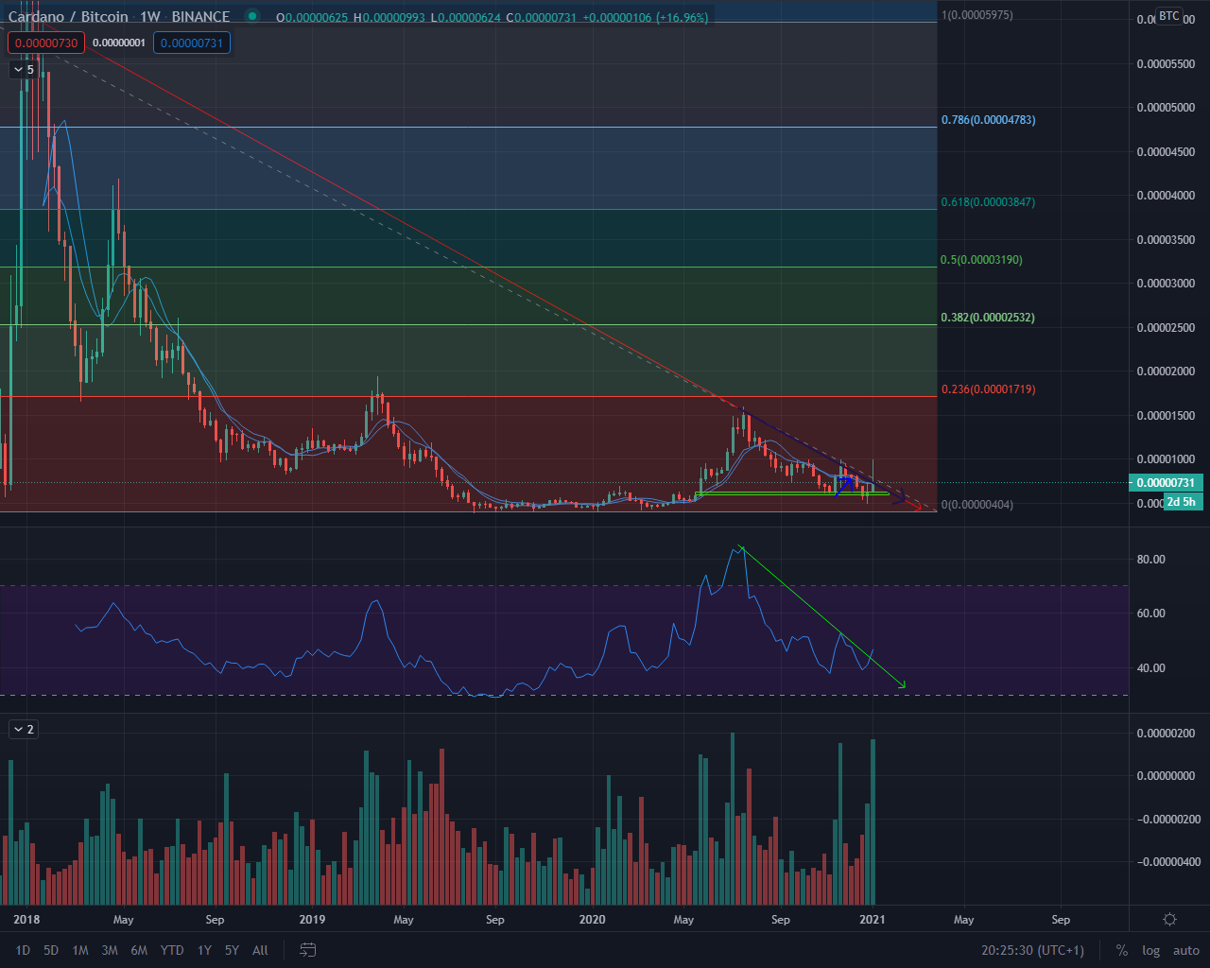Screen dimensions: 1210x968
Task: Set range to 6M
Action: (x=139, y=950)
